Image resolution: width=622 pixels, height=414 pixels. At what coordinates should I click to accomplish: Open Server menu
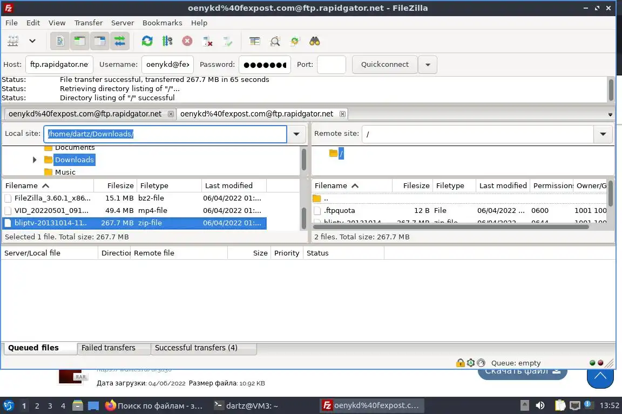tap(122, 23)
